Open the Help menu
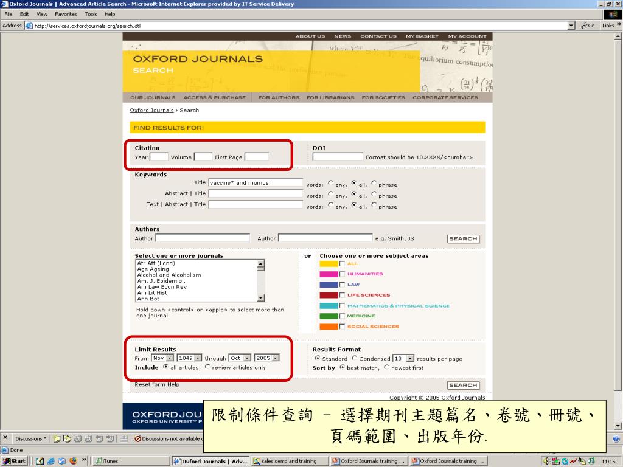 tap(110, 15)
